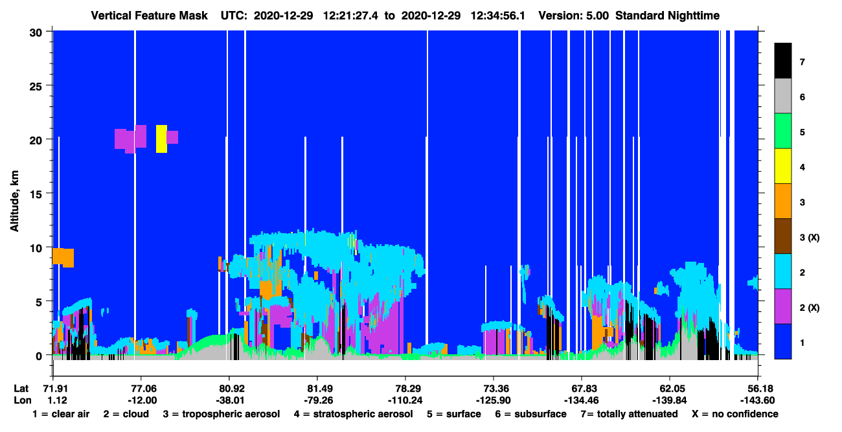The height and width of the screenshot is (432, 842).
Task: Select the green color bar segment labeled 5
Action: click(x=783, y=131)
